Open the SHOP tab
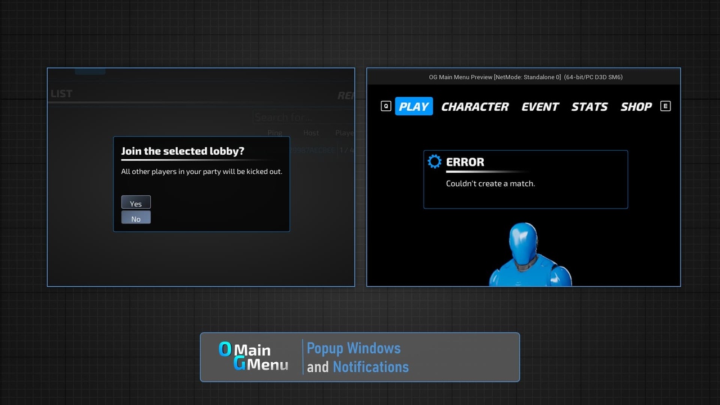720x405 pixels. pyautogui.click(x=636, y=106)
